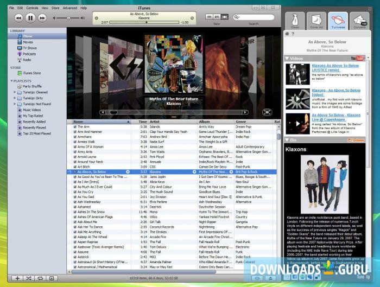Click the TuneUp settings gear icon
This screenshot has height=287, width=380.
point(287,34)
